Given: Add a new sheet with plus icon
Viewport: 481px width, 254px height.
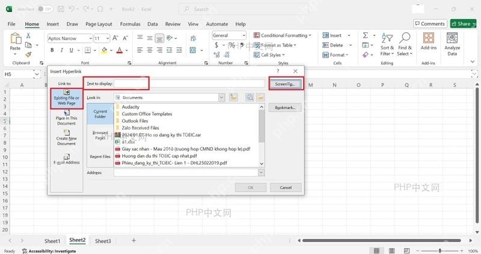Looking at the screenshot, I should pos(133,241).
